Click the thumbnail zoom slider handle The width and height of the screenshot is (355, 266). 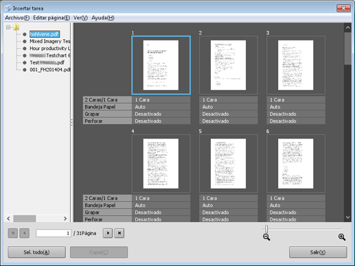point(266,229)
